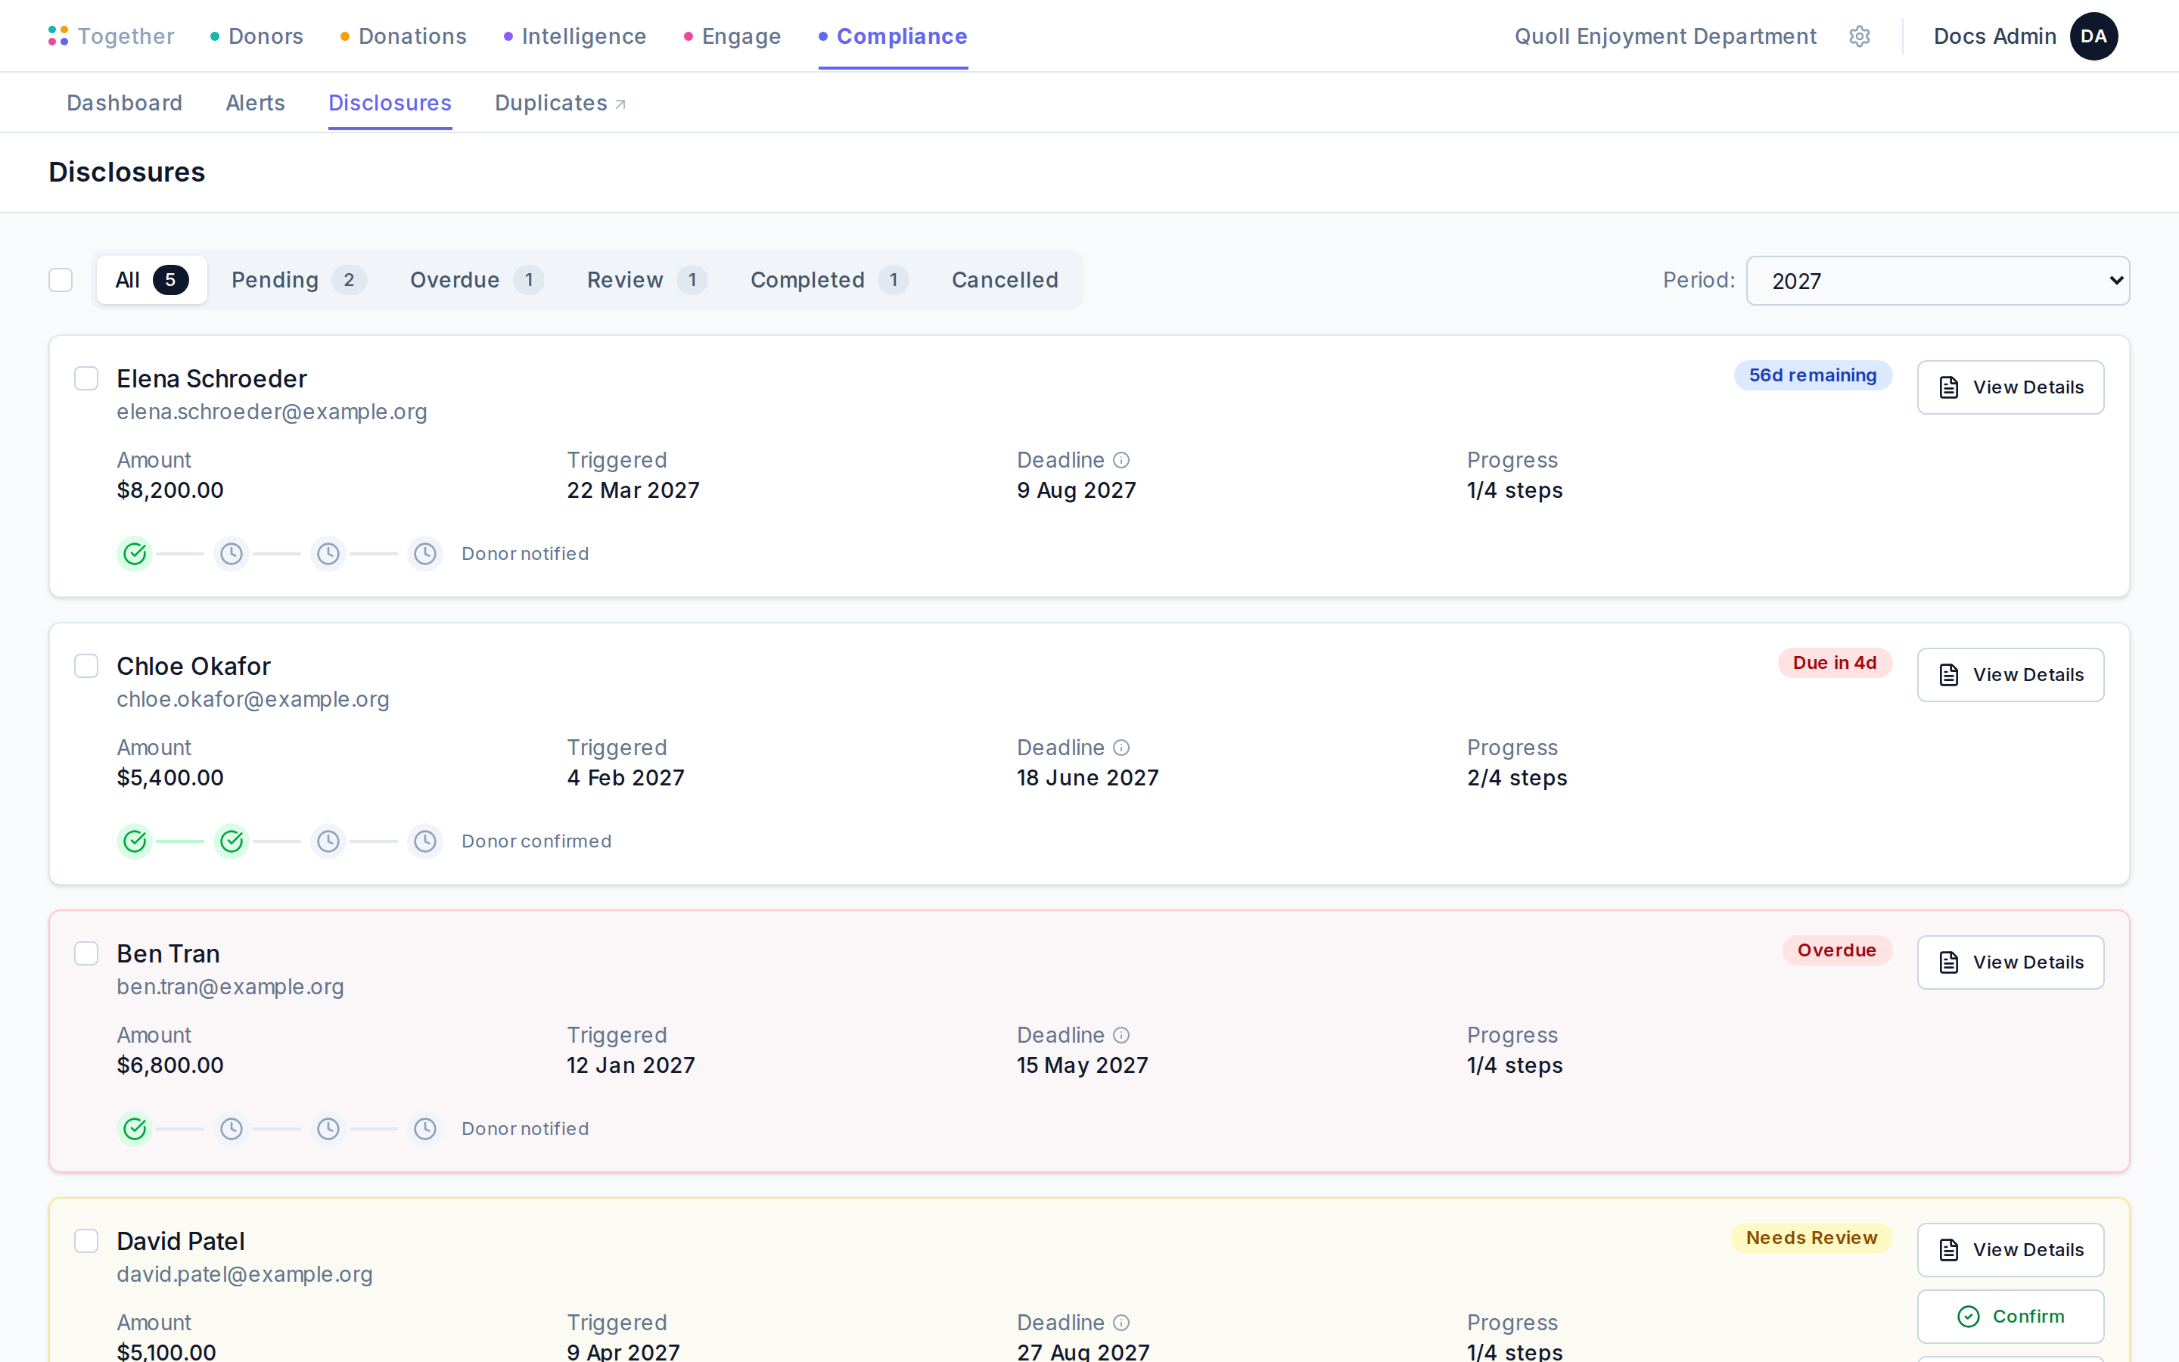Image resolution: width=2179 pixels, height=1362 pixels.
Task: Click the $8,200.00 amount
Action: click(170, 490)
